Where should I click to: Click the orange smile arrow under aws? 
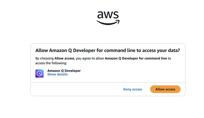click(x=108, y=22)
